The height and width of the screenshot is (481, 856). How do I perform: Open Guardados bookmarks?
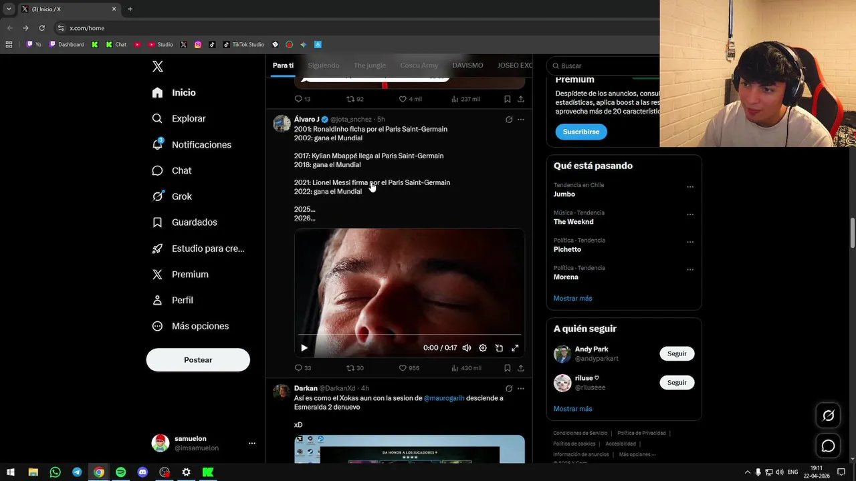pos(185,222)
